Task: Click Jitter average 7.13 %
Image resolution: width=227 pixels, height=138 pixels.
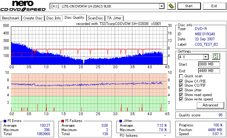Action: [x=162, y=125]
